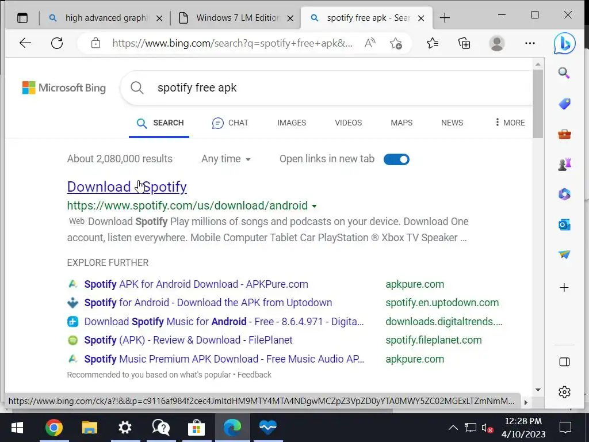This screenshot has height=442, width=589.
Task: Switch to the VIDEOS tab
Action: tap(348, 123)
